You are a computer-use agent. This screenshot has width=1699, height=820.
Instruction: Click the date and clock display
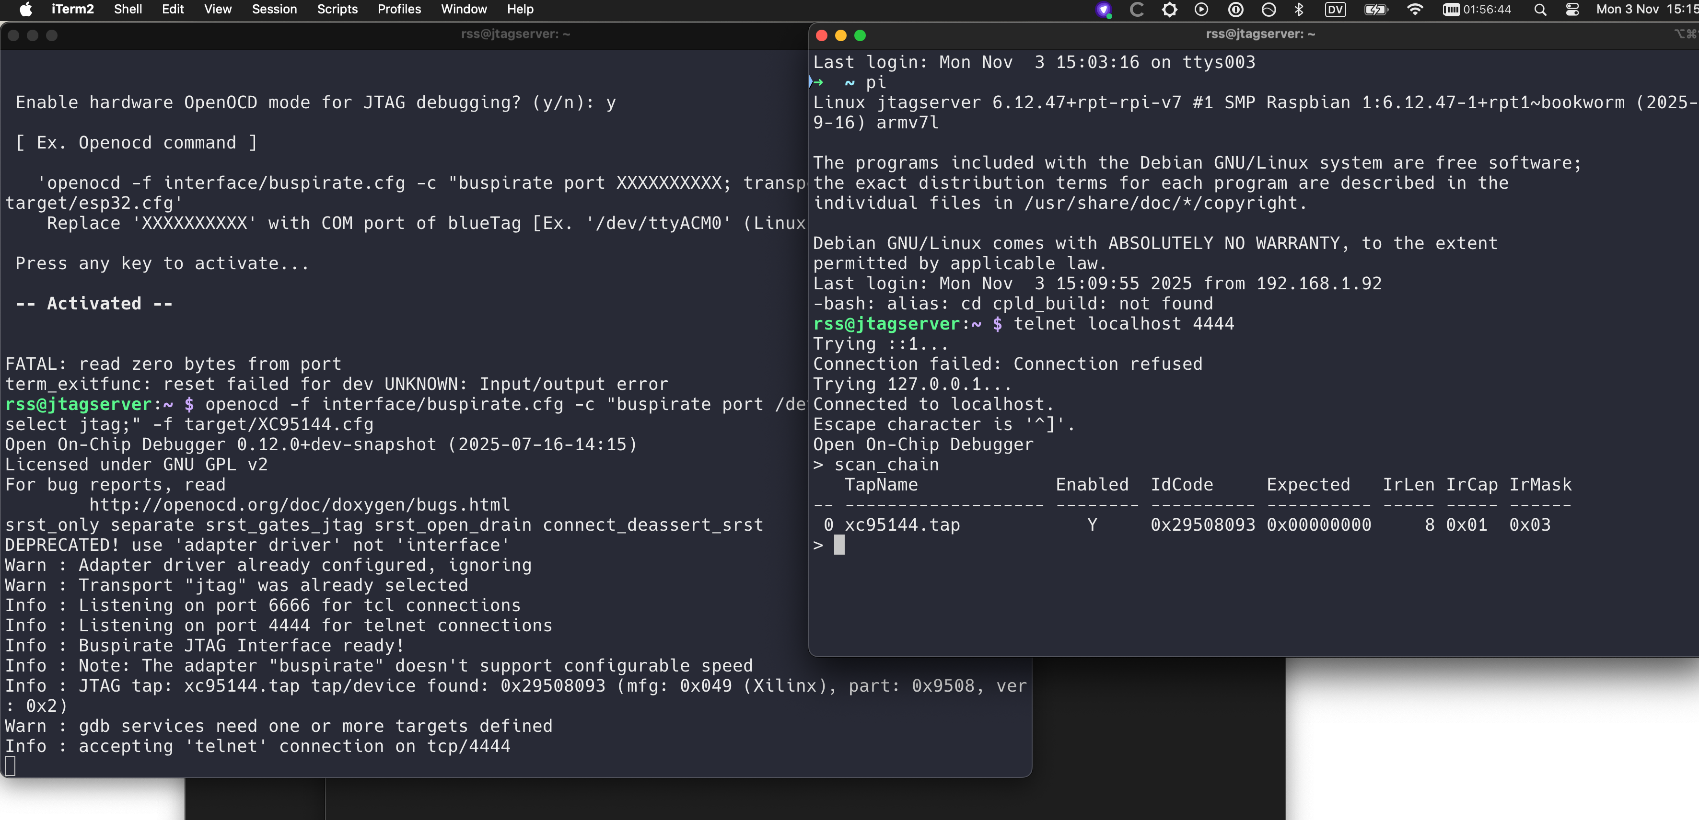tap(1646, 9)
